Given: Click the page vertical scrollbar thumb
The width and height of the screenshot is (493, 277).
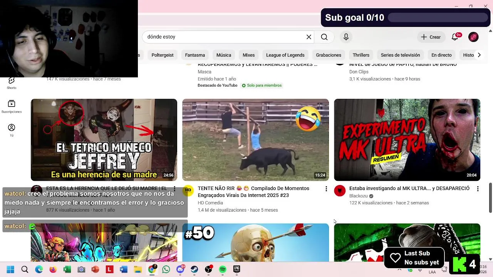Looking at the screenshot, I should 490,197.
